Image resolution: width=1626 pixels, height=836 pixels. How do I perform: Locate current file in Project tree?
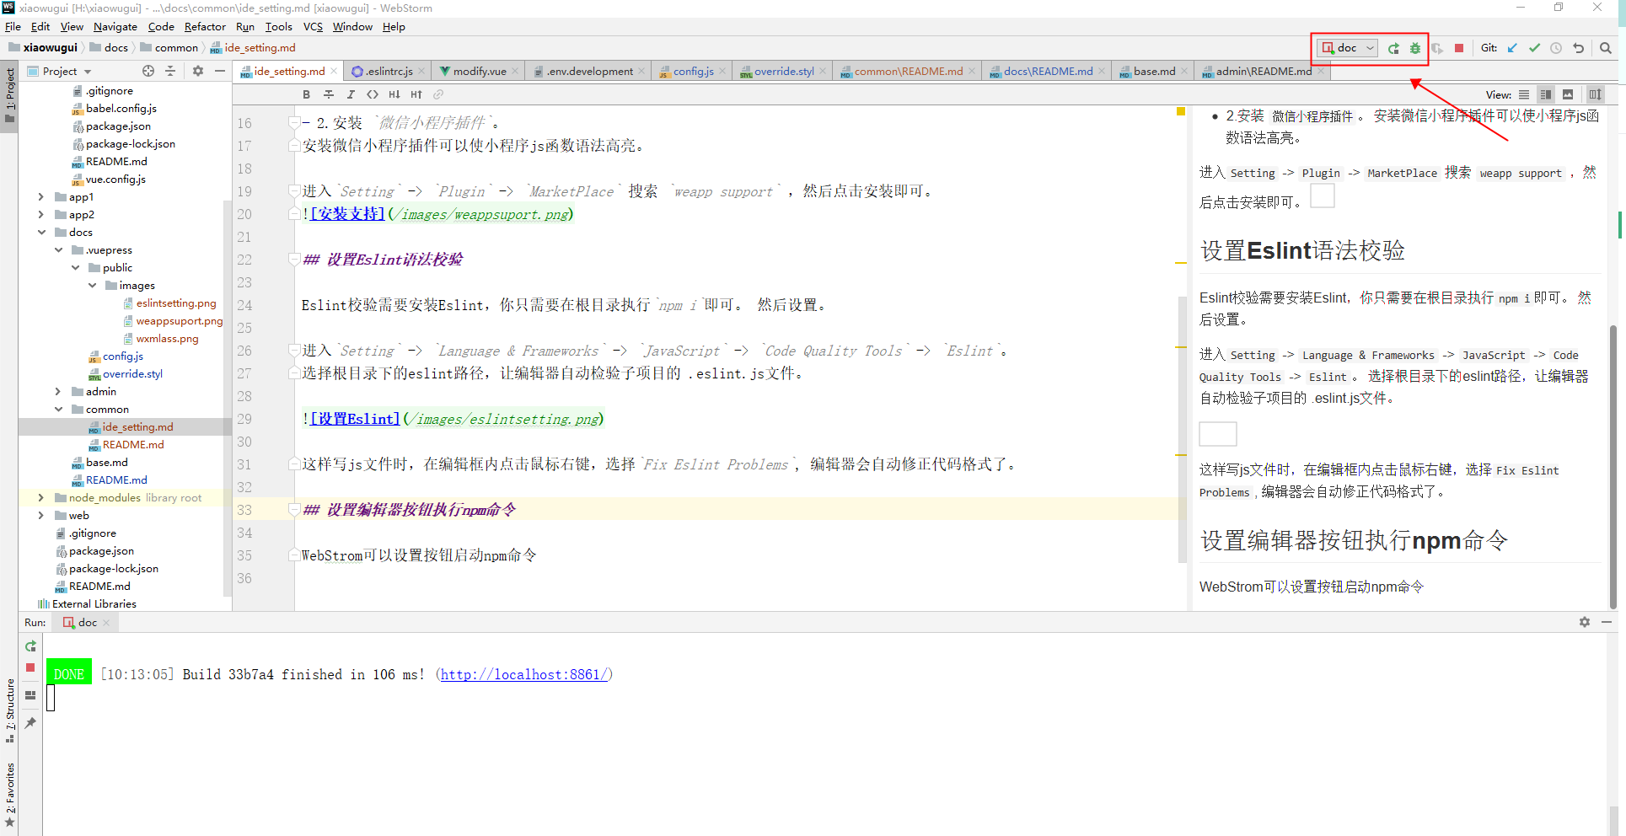click(x=148, y=71)
